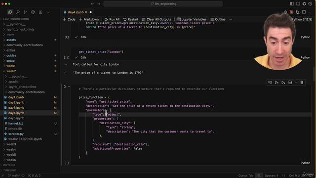Click Spaces: 4 indentation setting

[272, 176]
